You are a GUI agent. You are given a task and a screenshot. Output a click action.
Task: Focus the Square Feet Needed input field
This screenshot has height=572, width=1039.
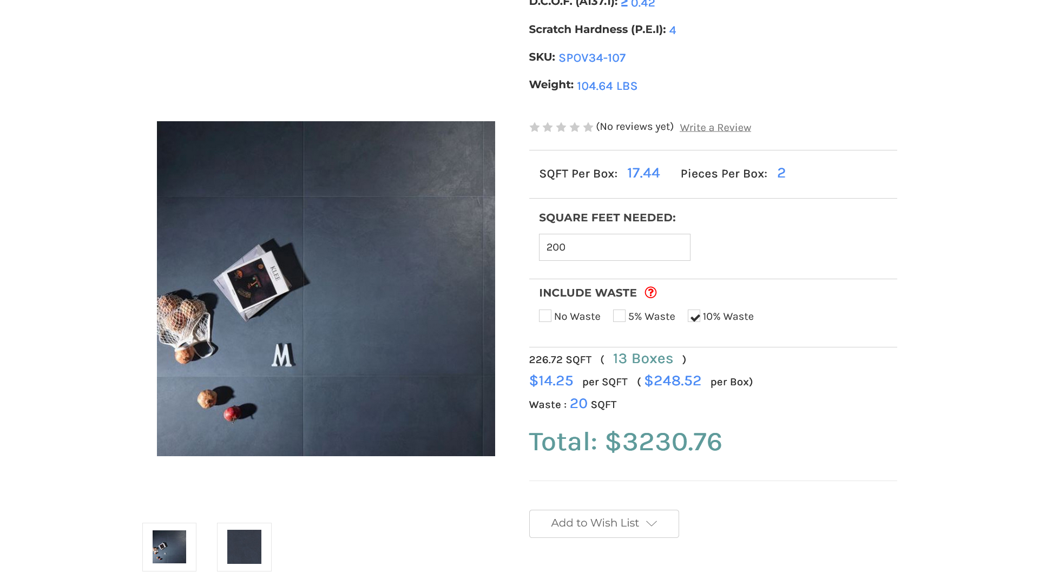(614, 247)
